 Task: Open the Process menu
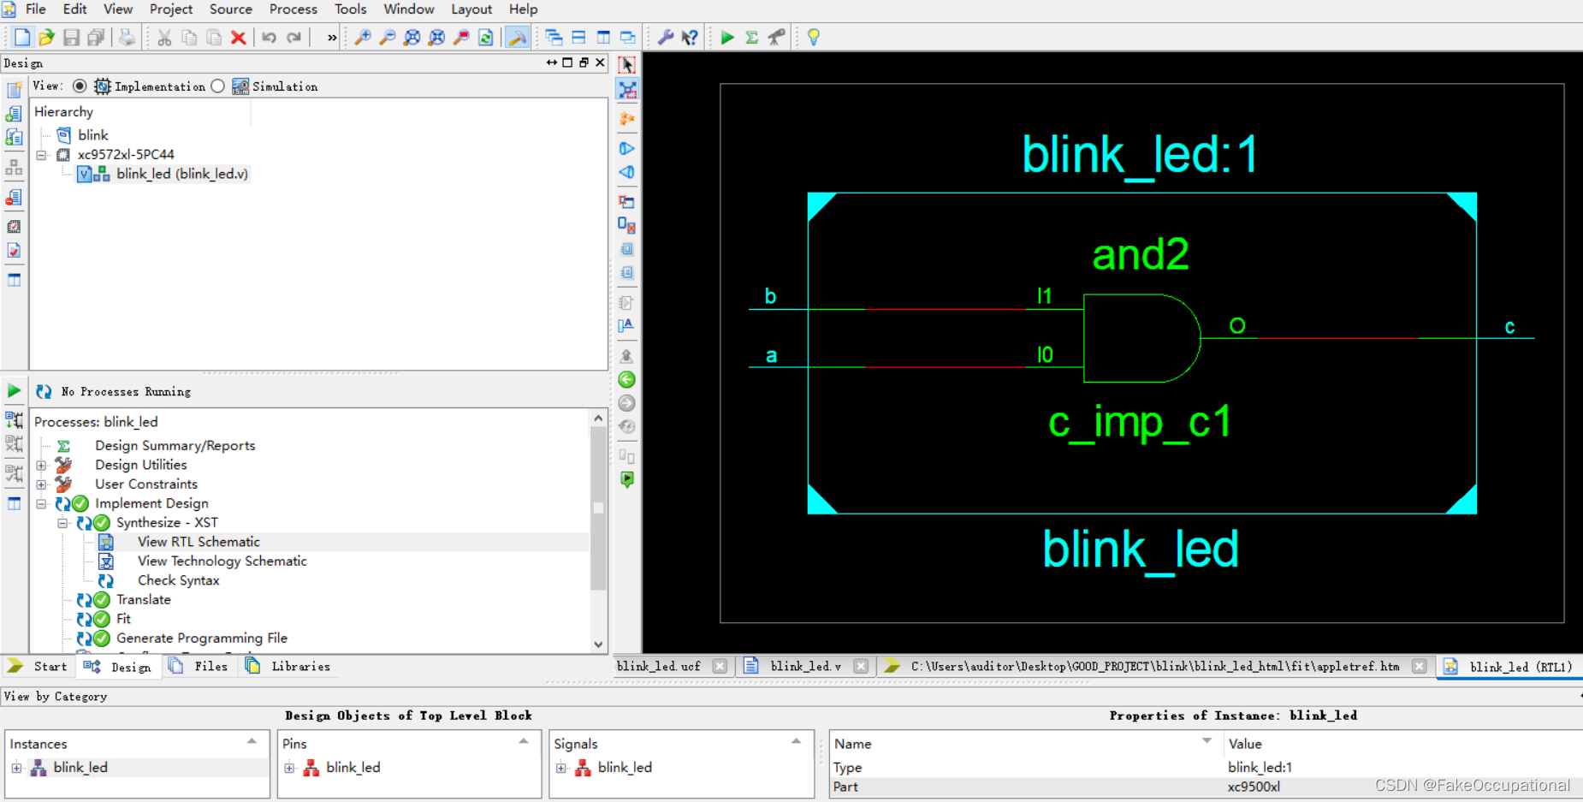293,9
